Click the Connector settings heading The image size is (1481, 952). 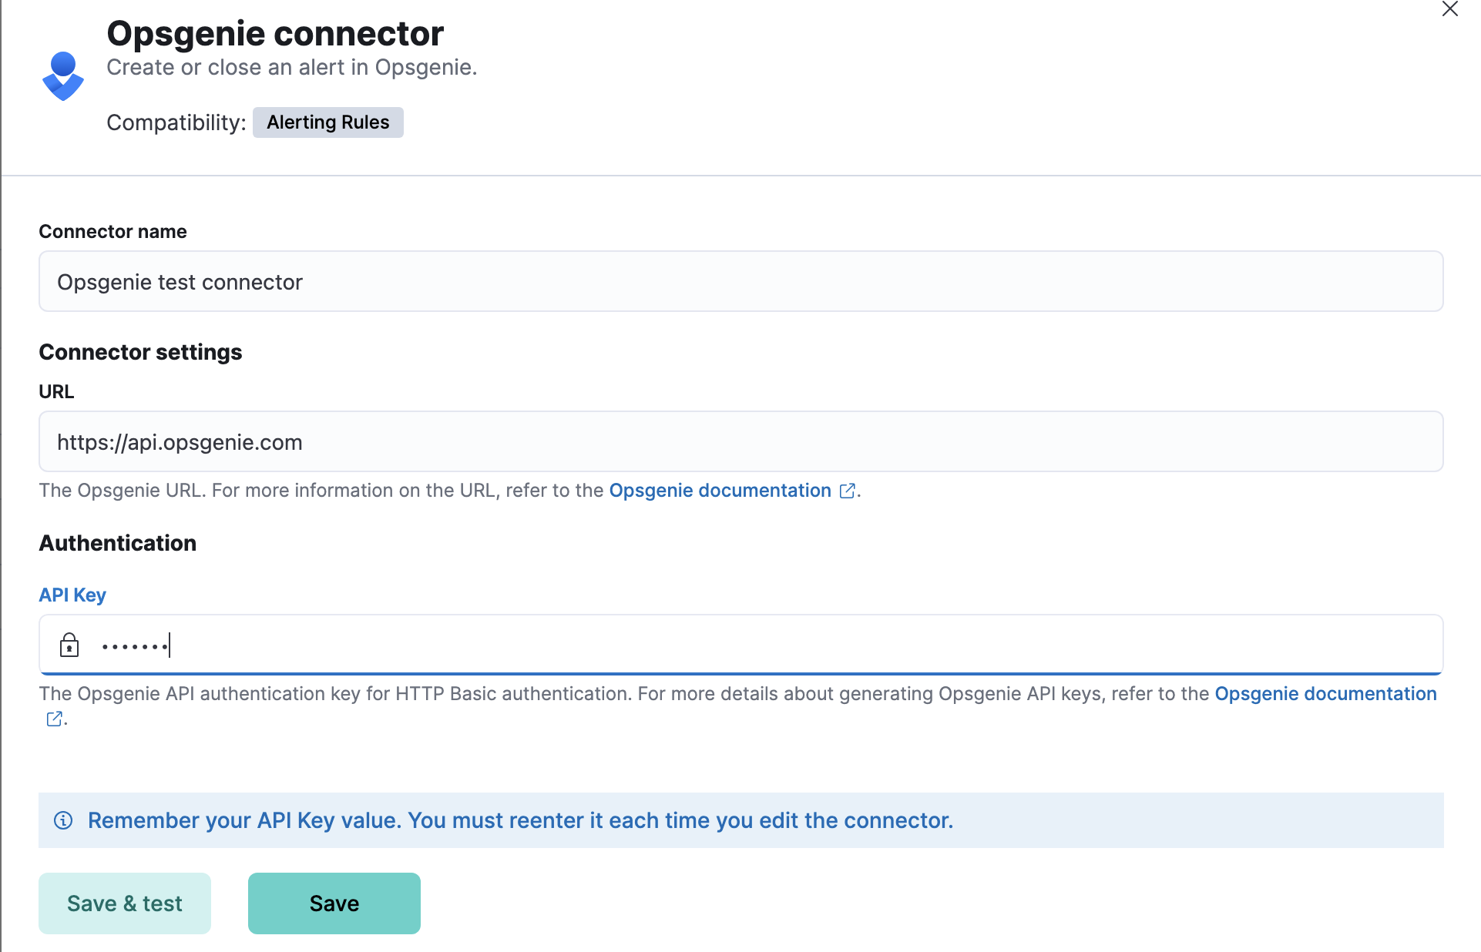pos(140,352)
